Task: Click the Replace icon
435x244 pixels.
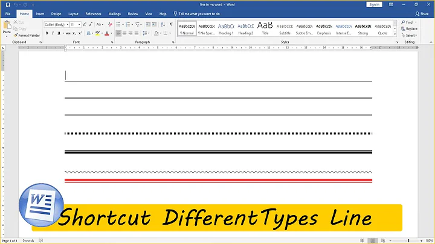Action: coord(403,29)
